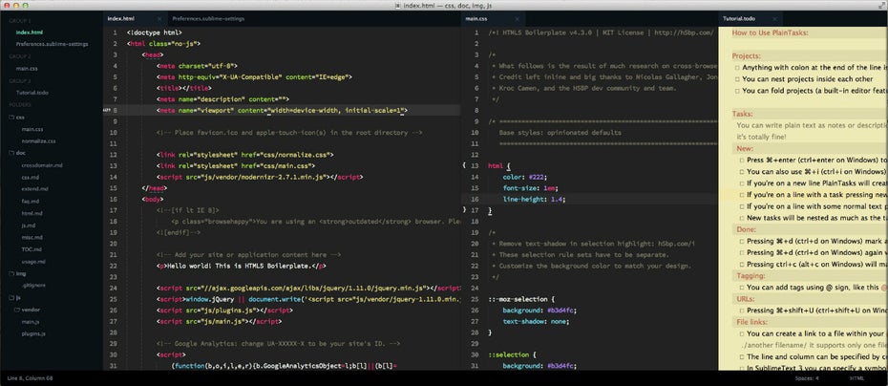Open index.html under Group 1 in sidebar

click(x=30, y=32)
